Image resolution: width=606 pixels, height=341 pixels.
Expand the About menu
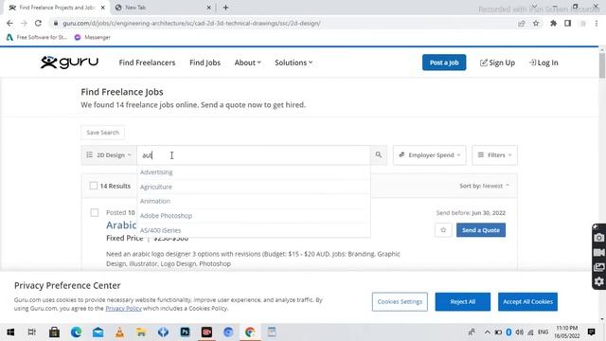coord(248,63)
